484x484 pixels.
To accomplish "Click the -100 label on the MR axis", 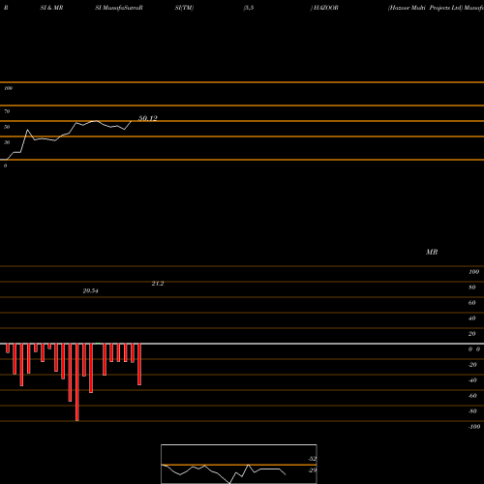I will point(474,427).
